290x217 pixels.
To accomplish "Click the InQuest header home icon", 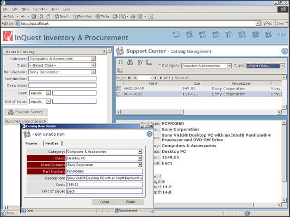I will pos(176,34).
